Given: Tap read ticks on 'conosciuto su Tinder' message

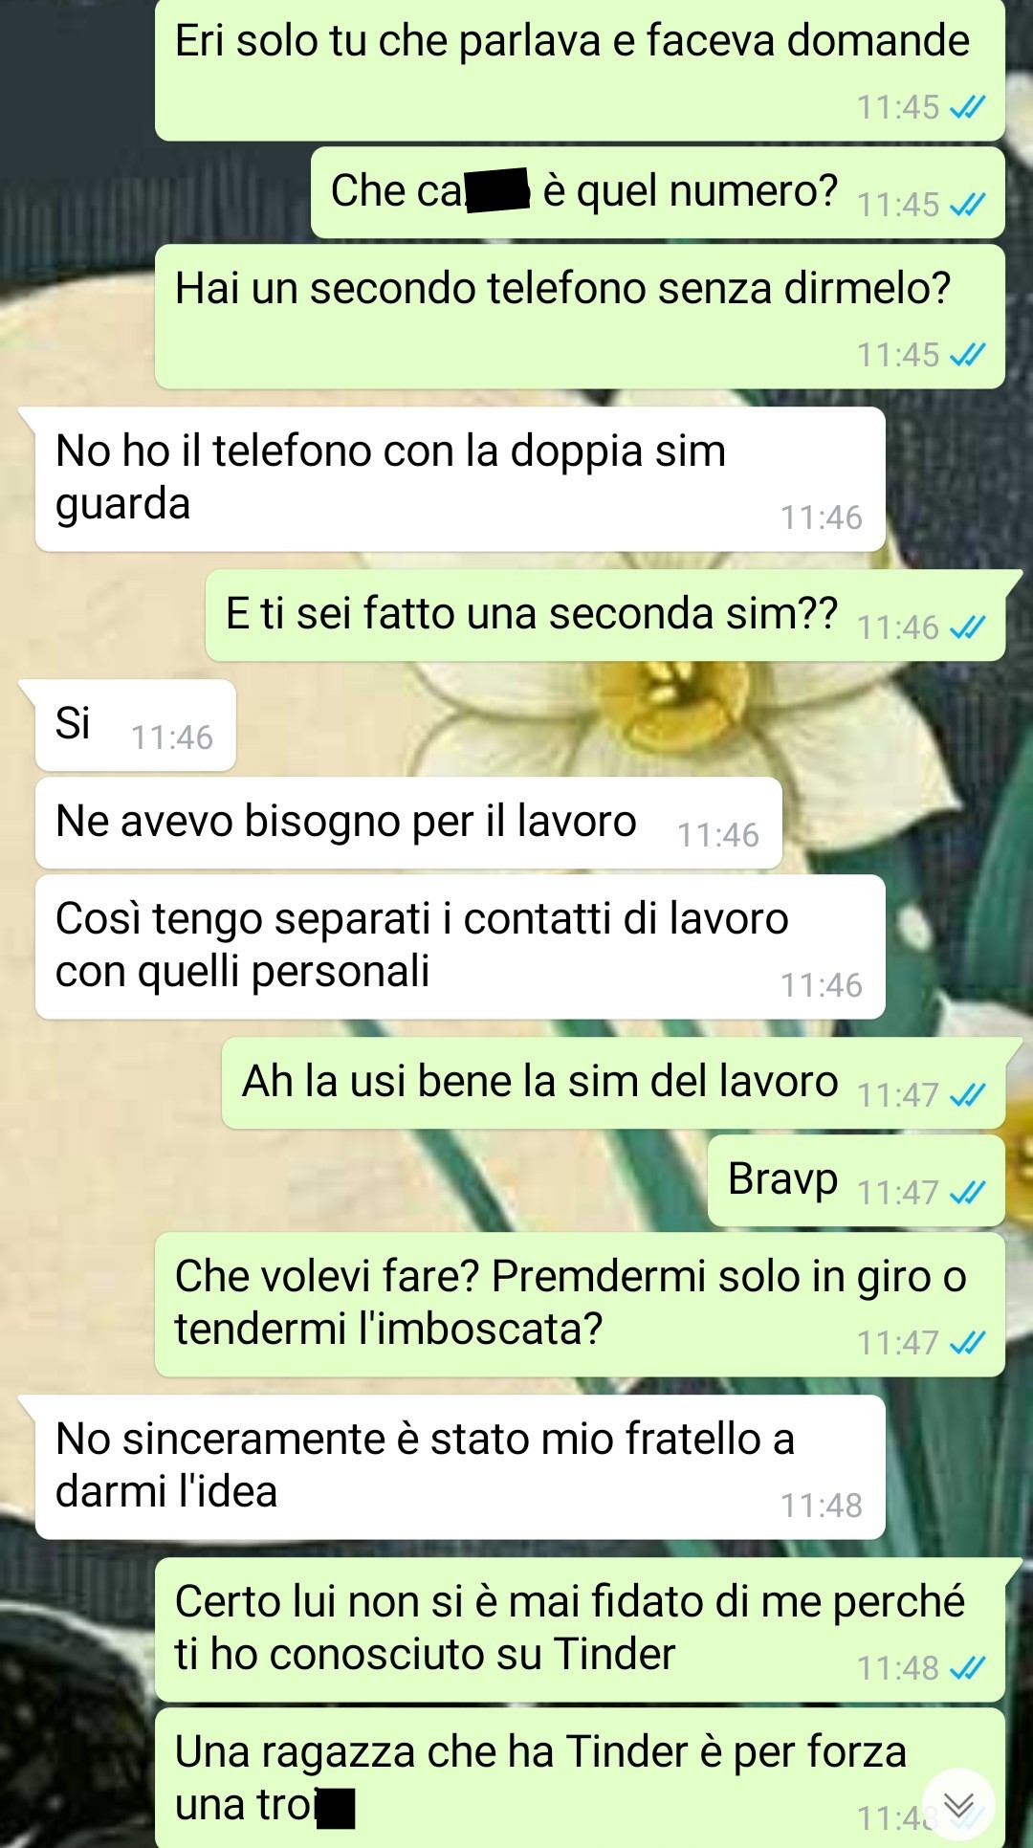Looking at the screenshot, I should tap(967, 1668).
